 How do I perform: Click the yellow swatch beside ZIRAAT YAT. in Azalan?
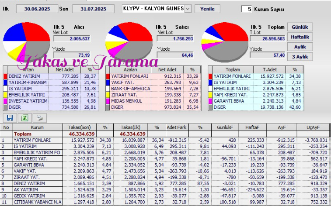[x=108, y=95]
